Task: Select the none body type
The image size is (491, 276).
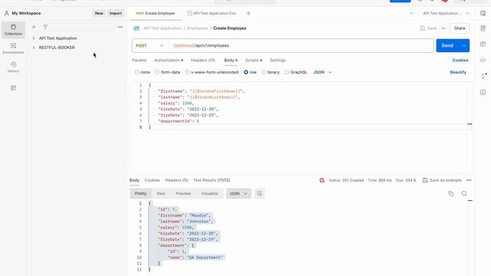Action: pos(137,72)
